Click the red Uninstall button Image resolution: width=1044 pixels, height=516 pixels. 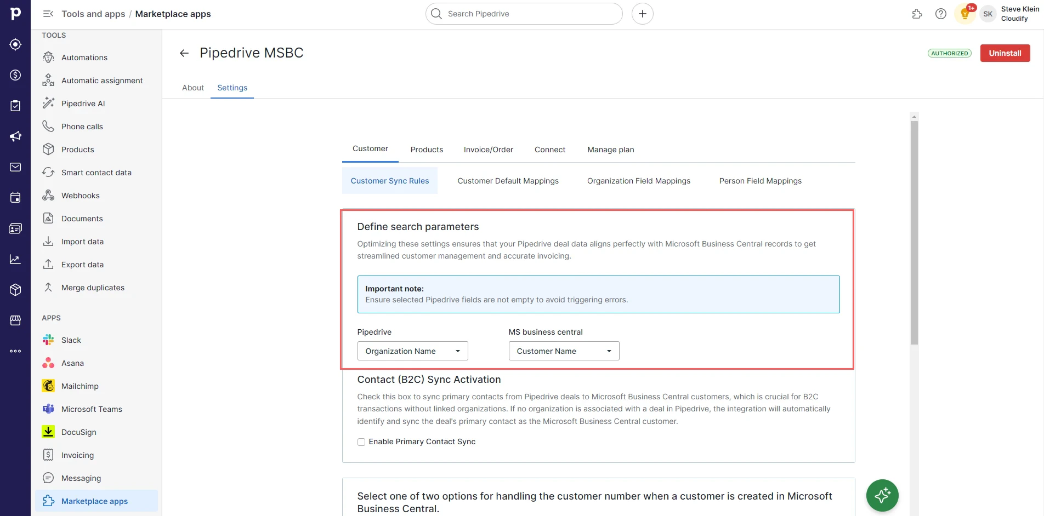pyautogui.click(x=1005, y=53)
